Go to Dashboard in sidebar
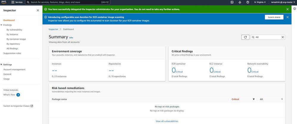Image resolution: width=297 pixels, height=124 pixels. [9, 20]
